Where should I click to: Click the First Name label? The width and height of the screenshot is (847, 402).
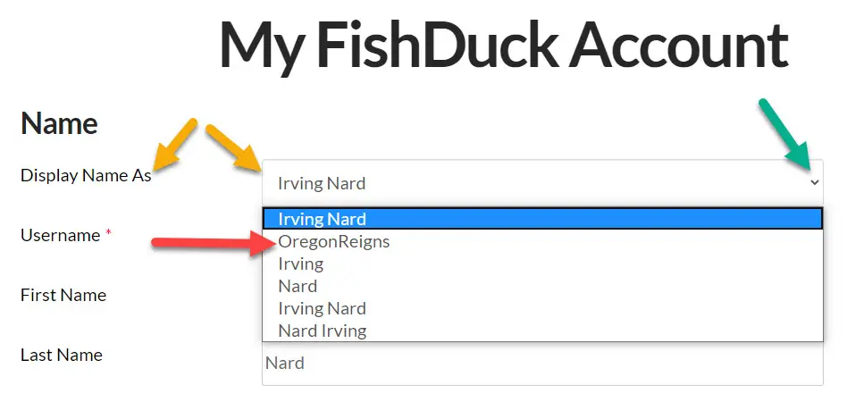pyautogui.click(x=63, y=295)
